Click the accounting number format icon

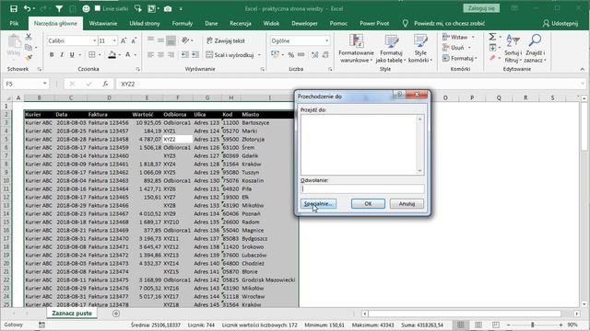click(276, 55)
